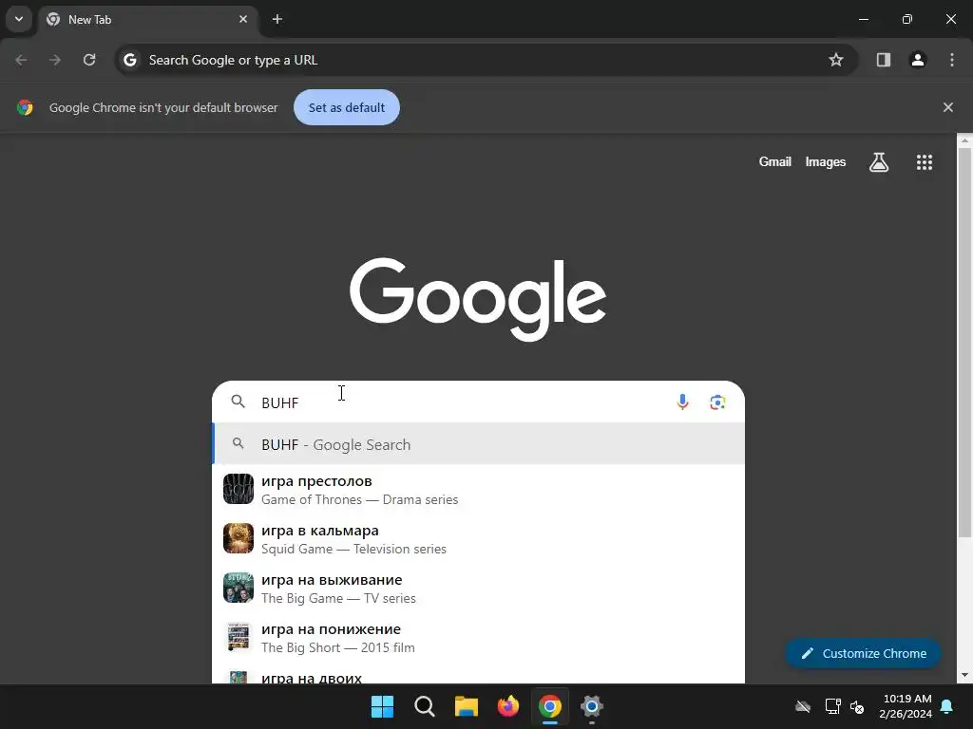The width and height of the screenshot is (973, 729).
Task: Open the profile avatar menu
Action: (918, 60)
